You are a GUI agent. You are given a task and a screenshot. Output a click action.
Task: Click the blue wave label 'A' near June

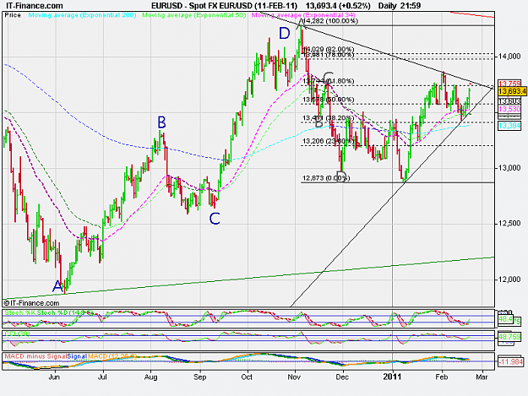click(x=57, y=286)
